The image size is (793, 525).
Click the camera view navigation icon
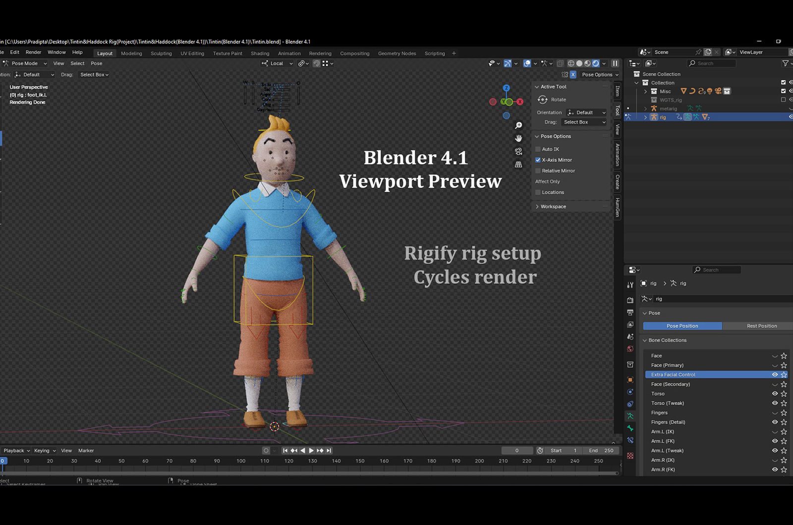coord(518,152)
